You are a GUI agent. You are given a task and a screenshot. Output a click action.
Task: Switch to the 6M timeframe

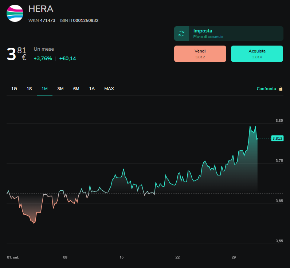coord(76,89)
